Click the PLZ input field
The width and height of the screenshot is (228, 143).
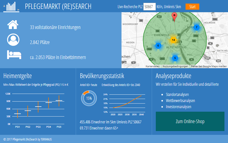[149, 7]
